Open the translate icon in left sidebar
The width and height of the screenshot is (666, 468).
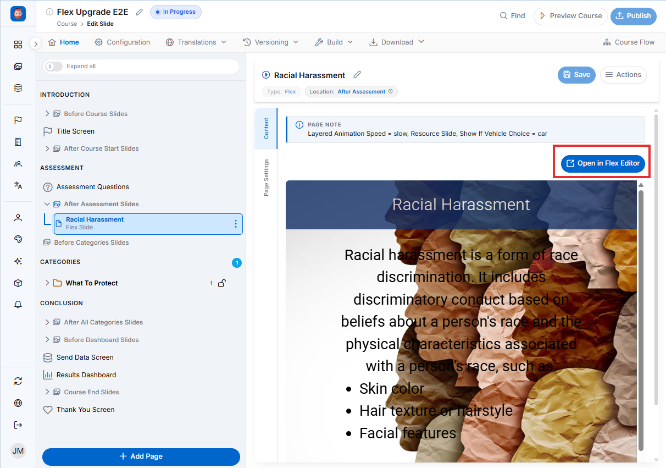tap(18, 185)
